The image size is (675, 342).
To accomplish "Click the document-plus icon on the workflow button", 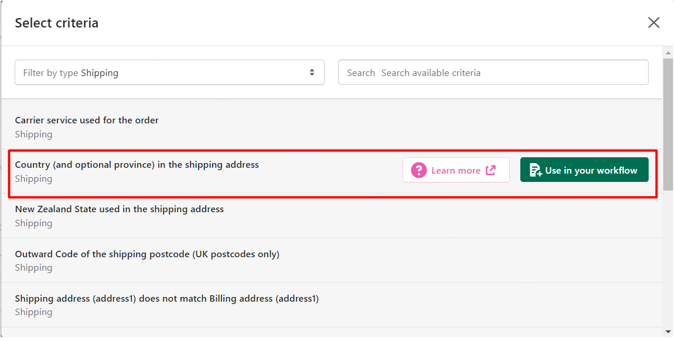I will (x=536, y=170).
